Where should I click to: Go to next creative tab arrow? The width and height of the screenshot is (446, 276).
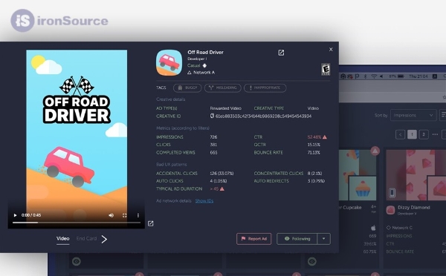104,239
